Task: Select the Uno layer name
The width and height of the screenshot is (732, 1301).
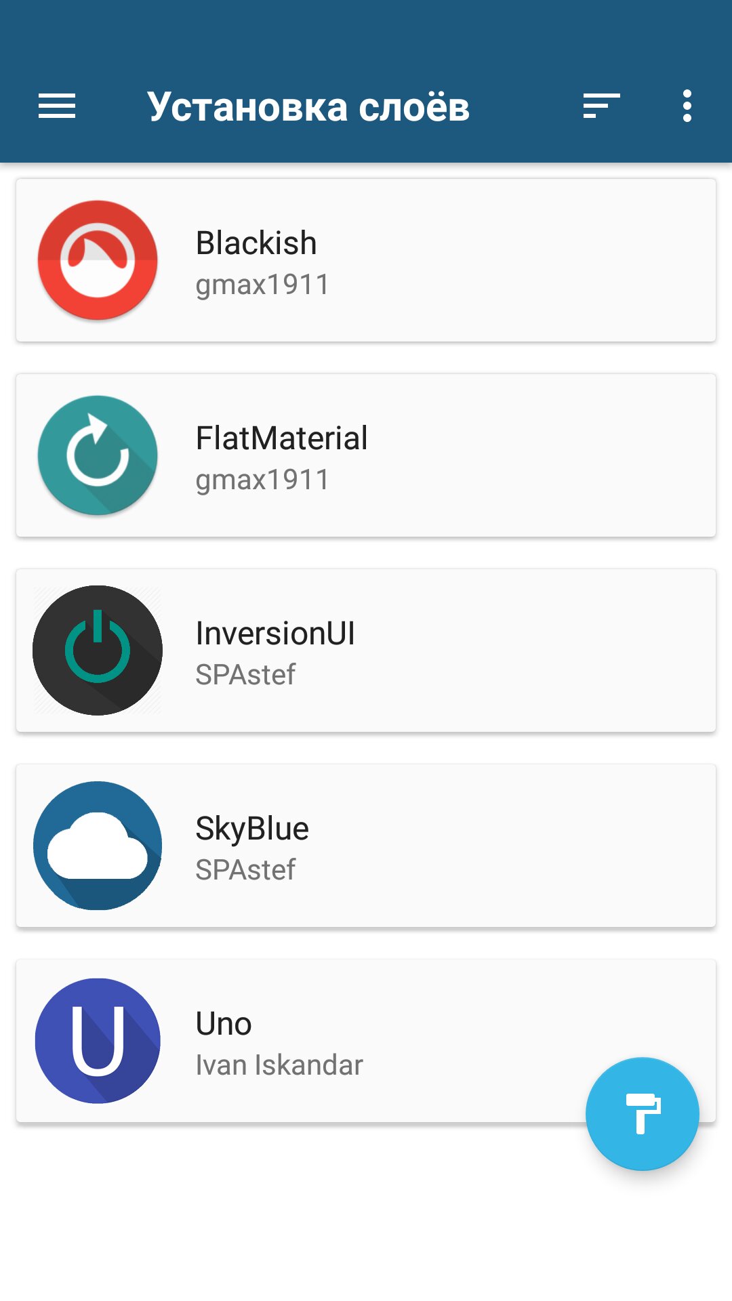Action: (224, 1023)
